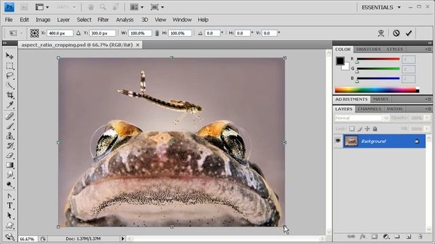This screenshot has height=244, width=435.
Task: Enable lock all
Action: 375,129
